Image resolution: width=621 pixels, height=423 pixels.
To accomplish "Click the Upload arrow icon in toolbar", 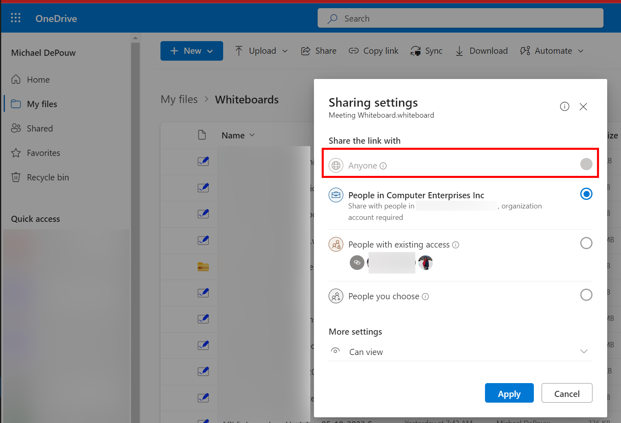I will click(239, 51).
